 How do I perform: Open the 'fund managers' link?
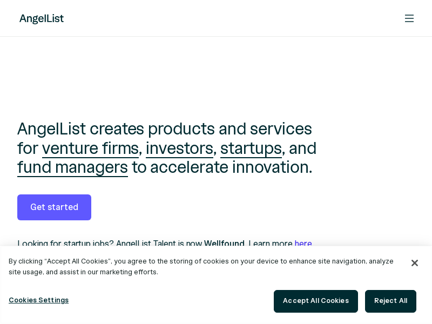72,167
